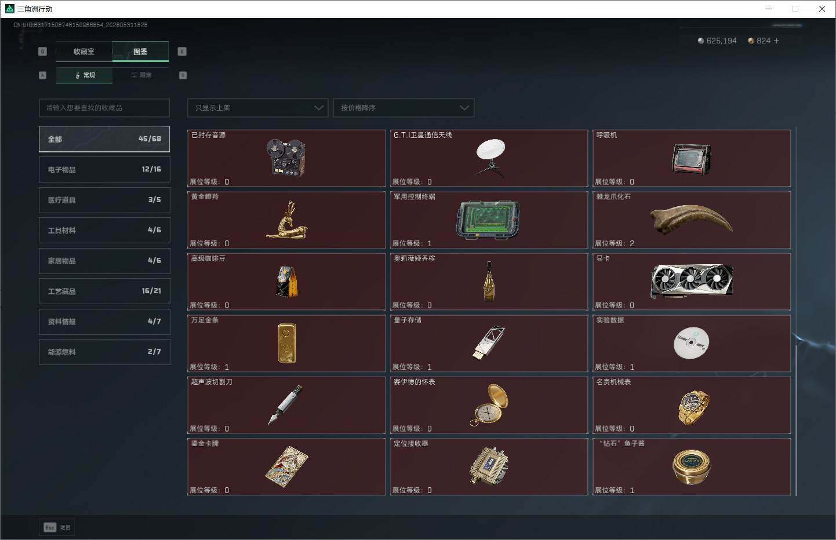Select the "钻石"鱼子酱 caviar tin icon
The height and width of the screenshot is (540, 836).
(x=692, y=467)
